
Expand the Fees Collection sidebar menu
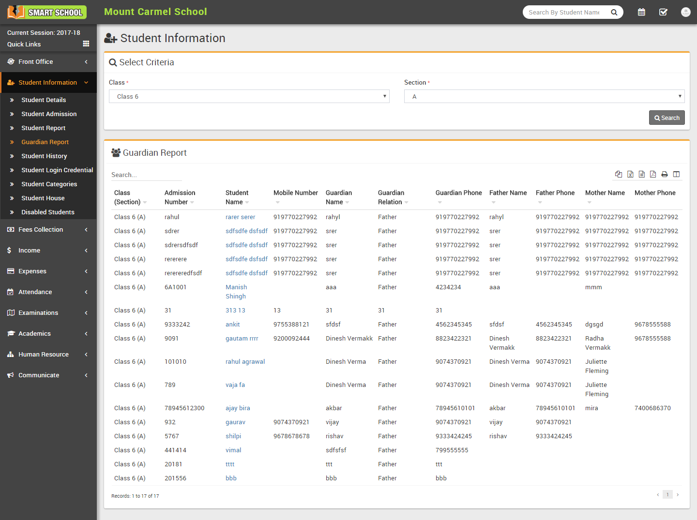48,230
